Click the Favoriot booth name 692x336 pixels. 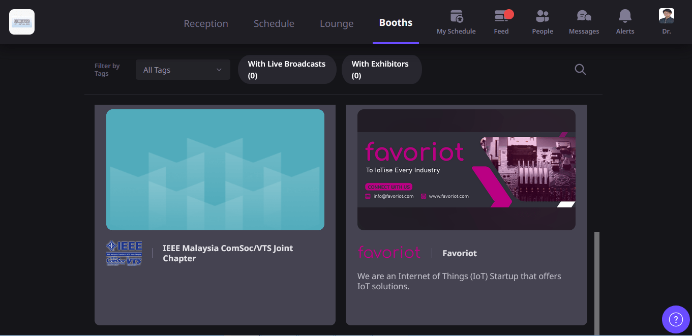tap(460, 253)
